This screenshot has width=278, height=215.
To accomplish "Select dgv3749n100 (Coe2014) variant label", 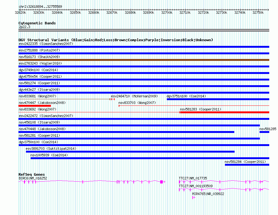I will [x=38, y=70].
